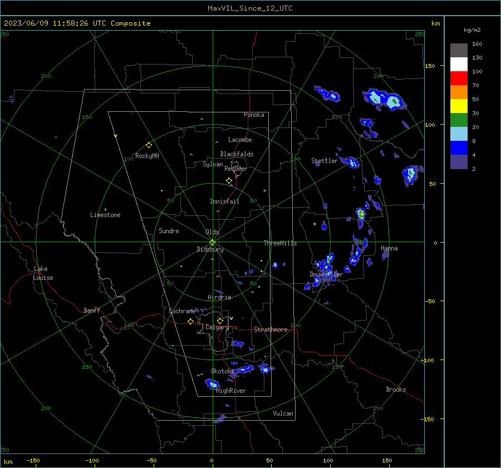Screen dimensions: 501x468
Task: Click the Banff town label
Action: [92, 310]
